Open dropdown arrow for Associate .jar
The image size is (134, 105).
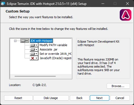(36, 49)
